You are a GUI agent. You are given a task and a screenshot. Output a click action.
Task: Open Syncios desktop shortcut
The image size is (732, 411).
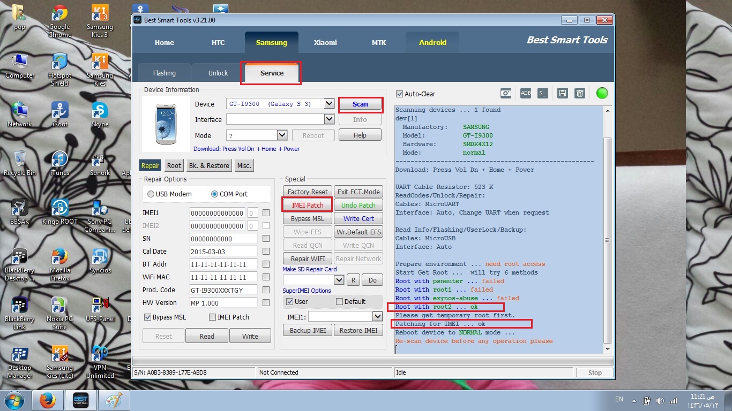point(100,261)
